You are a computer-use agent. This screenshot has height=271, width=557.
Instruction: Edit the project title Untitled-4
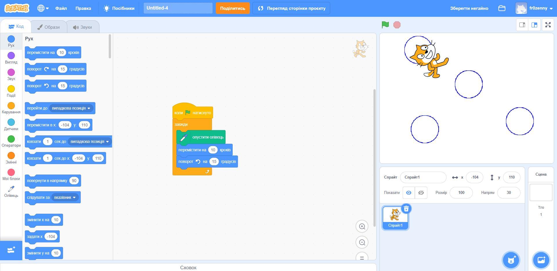(x=178, y=8)
